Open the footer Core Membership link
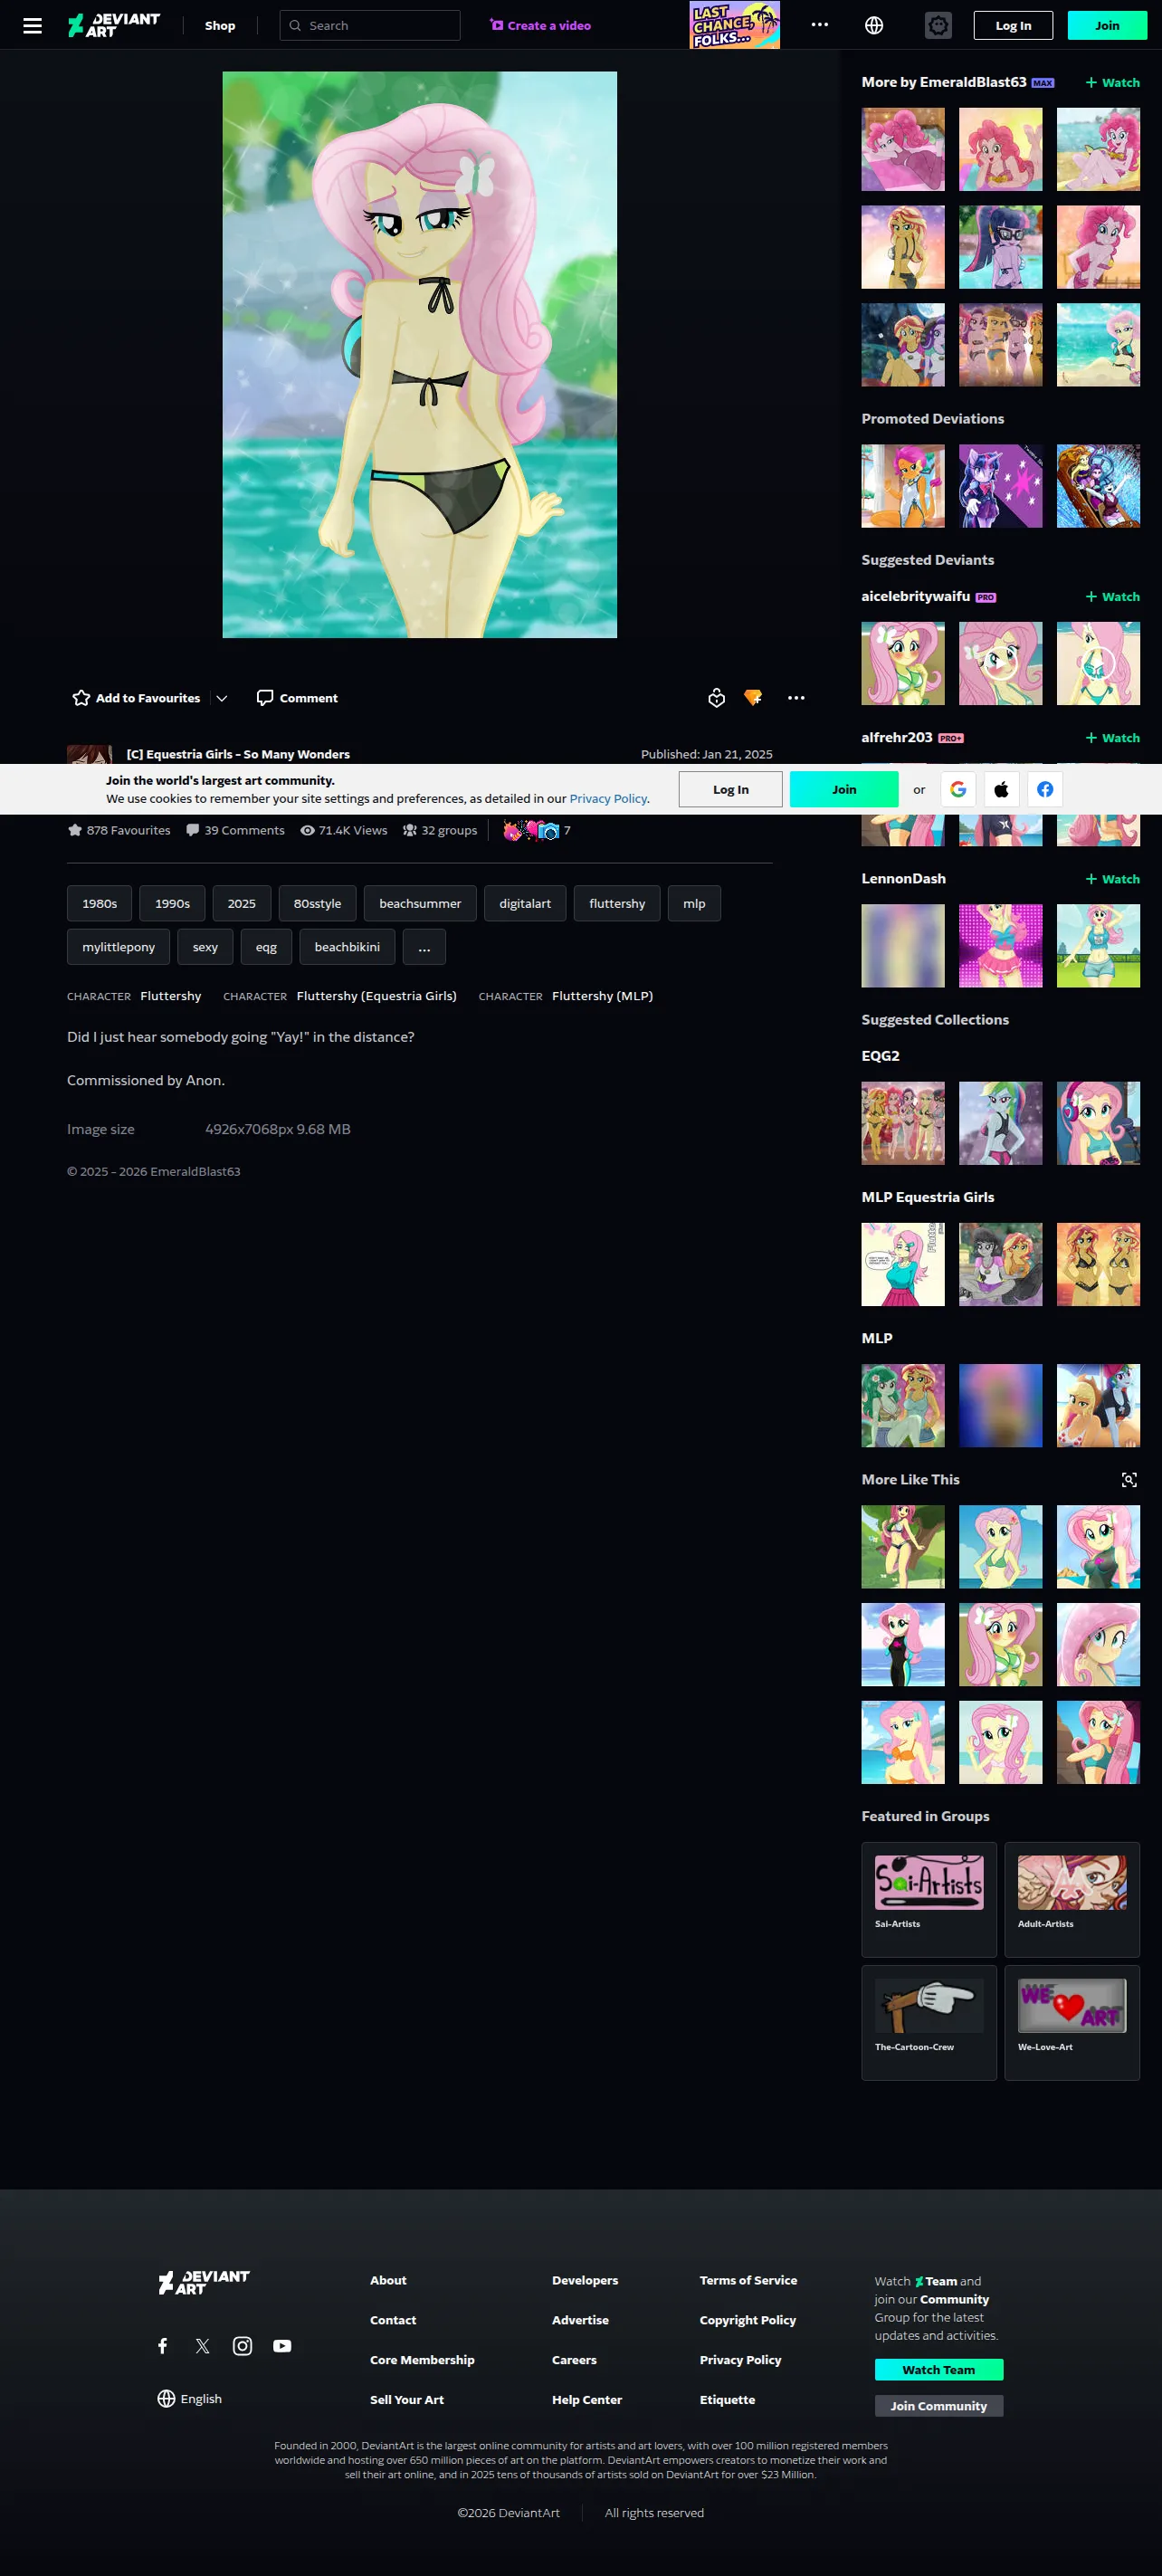The height and width of the screenshot is (2576, 1162). click(422, 2360)
